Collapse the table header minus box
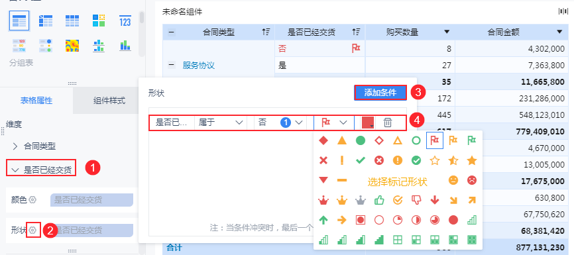Image resolution: width=574 pixels, height=255 pixels. click(x=171, y=32)
